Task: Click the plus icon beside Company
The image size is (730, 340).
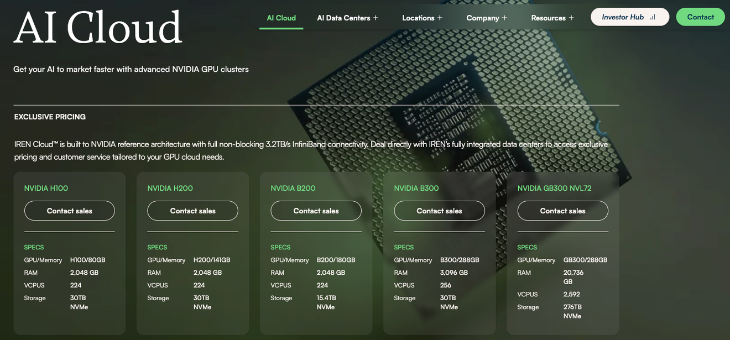Action: 504,18
